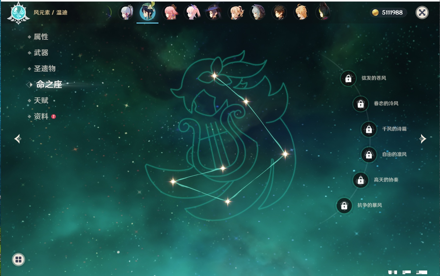Viewport: 440px width, 276px height.
Task: Go to next character with right arrow
Action: pos(423,139)
